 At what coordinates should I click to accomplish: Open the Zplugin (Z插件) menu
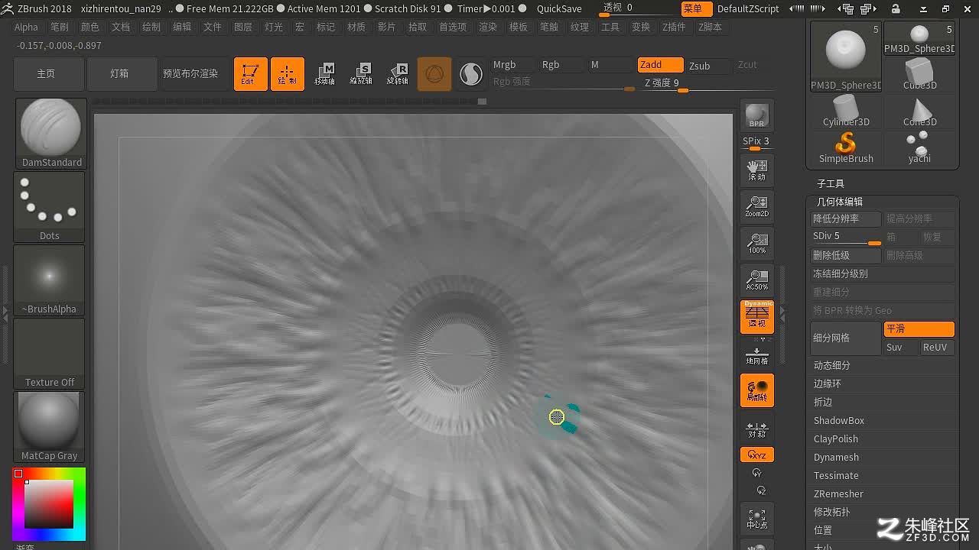[x=675, y=27]
